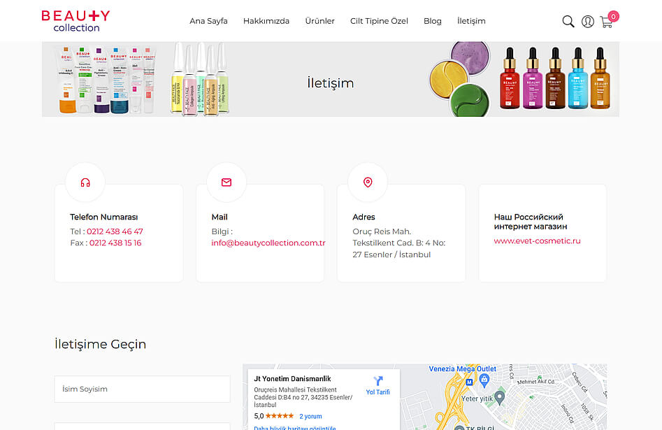
Task: Click the Beauty Collection logo
Action: (75, 20)
